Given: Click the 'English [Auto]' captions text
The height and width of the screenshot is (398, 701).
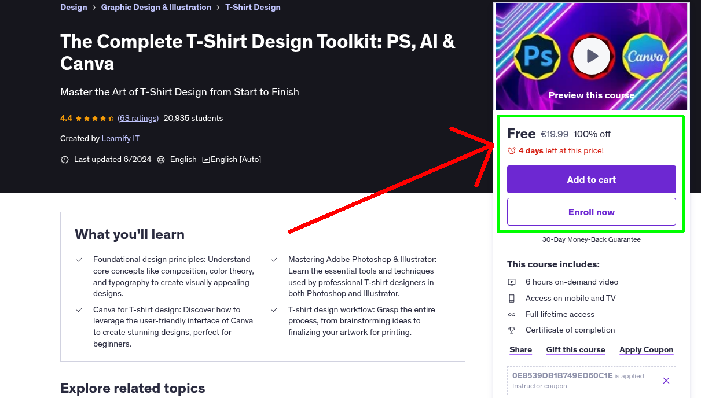Looking at the screenshot, I should click(x=236, y=160).
